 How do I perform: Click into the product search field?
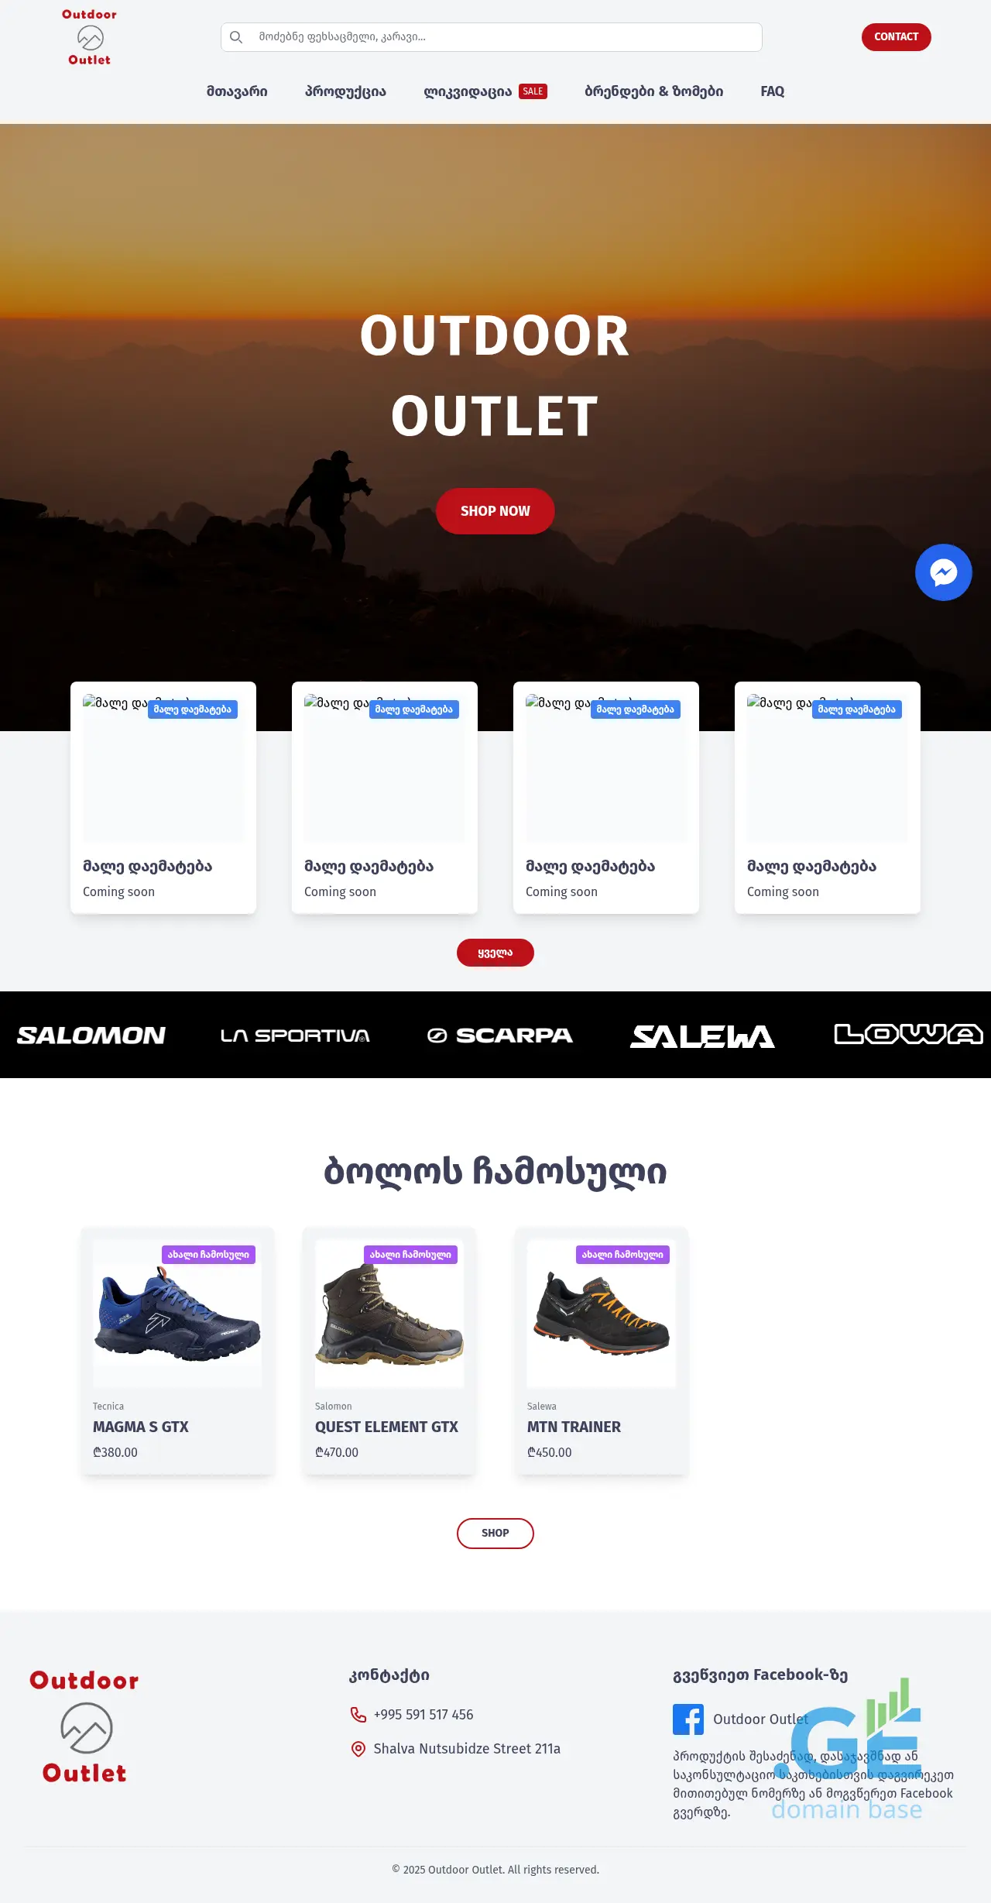[492, 37]
